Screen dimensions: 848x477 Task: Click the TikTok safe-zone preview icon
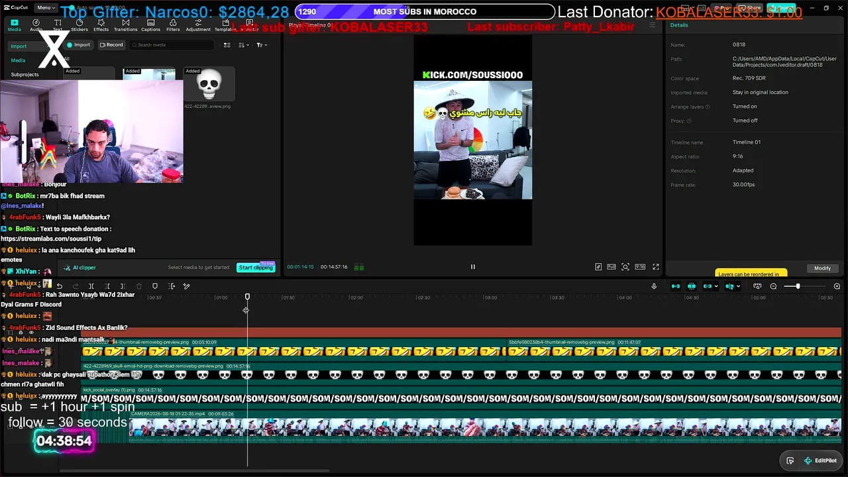pyautogui.click(x=598, y=267)
